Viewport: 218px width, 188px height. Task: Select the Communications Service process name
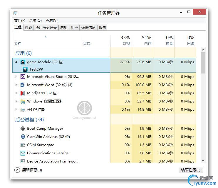(48, 153)
